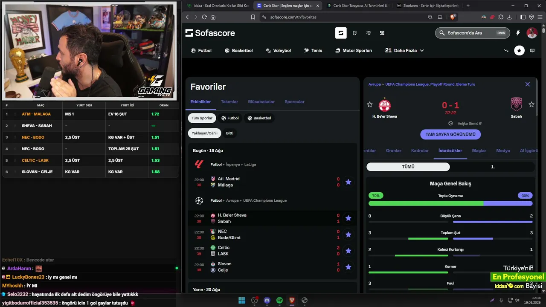The image size is (546, 307).
Task: Open the browser home icon
Action: [x=213, y=17]
